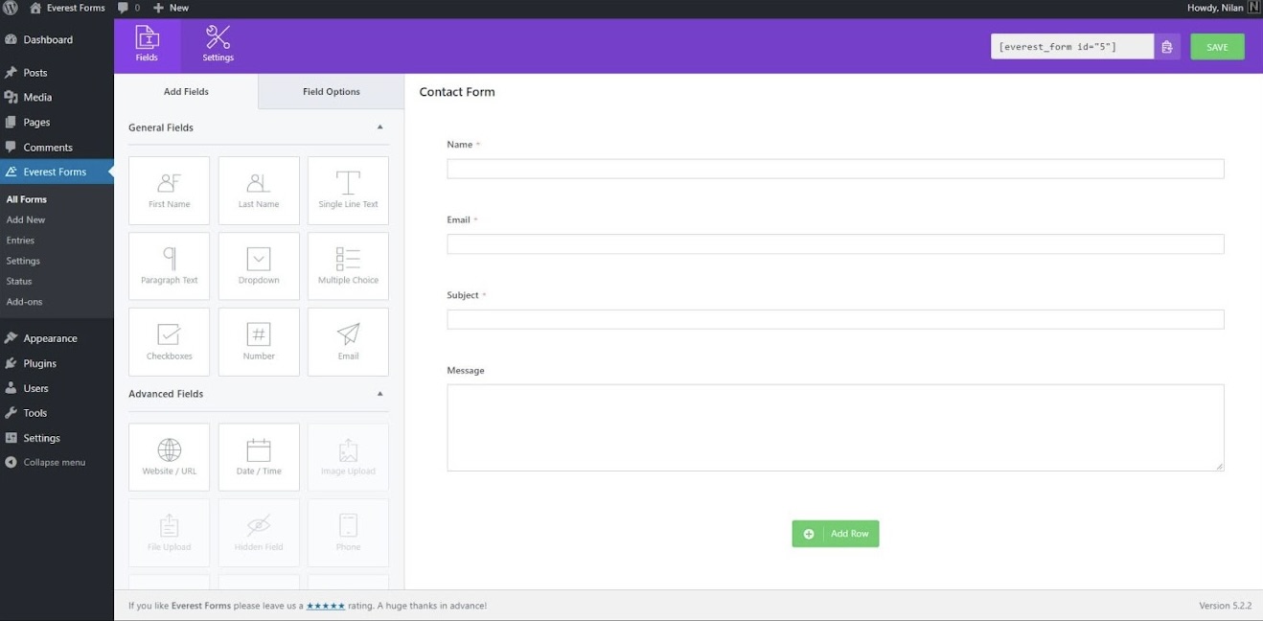Image resolution: width=1263 pixels, height=621 pixels.
Task: Select the First Name field icon
Action: point(169,189)
